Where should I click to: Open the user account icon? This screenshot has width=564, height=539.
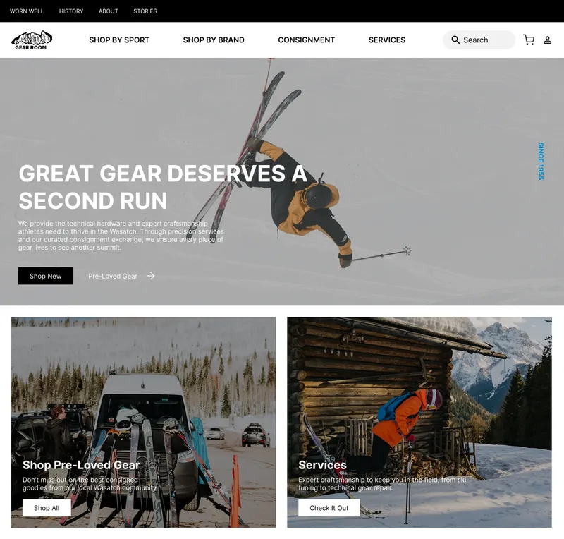[548, 40]
